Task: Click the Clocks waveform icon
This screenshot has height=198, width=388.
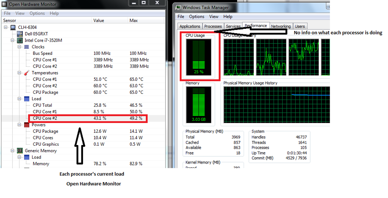Action: tap(27, 47)
